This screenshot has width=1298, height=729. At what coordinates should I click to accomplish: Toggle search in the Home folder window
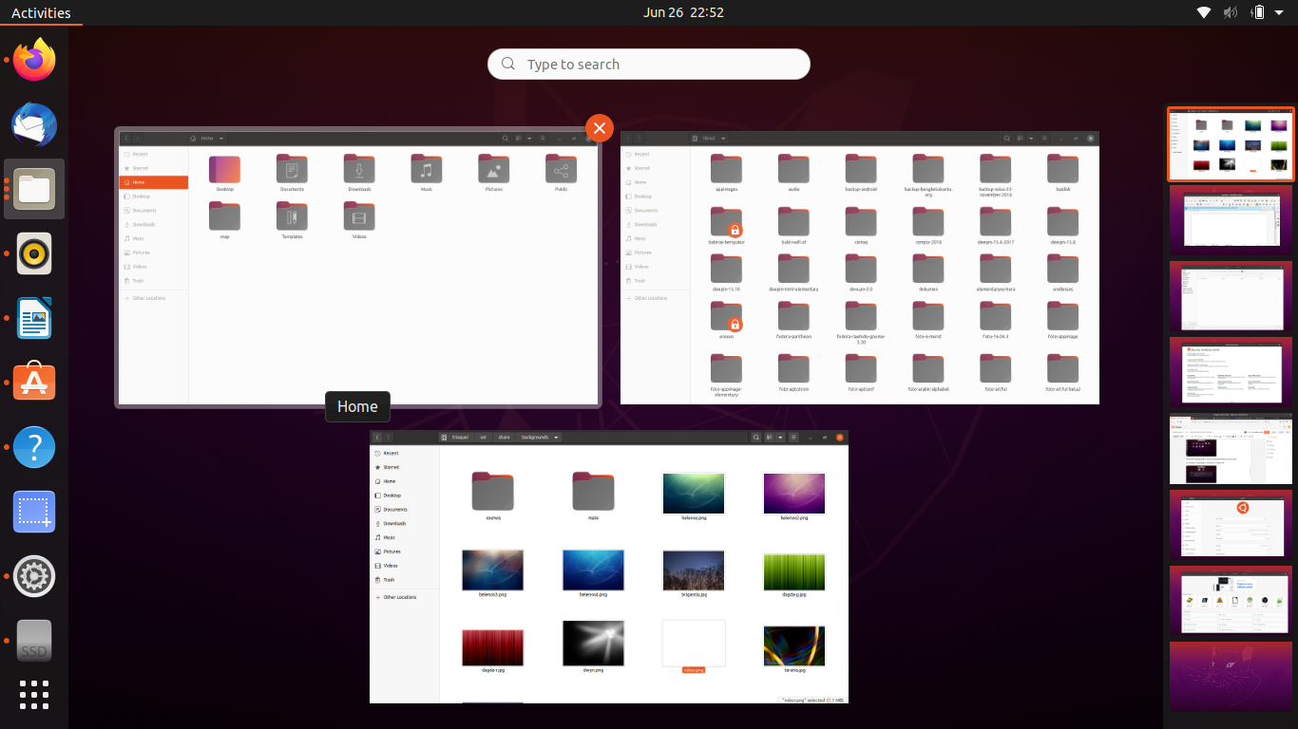pos(505,138)
